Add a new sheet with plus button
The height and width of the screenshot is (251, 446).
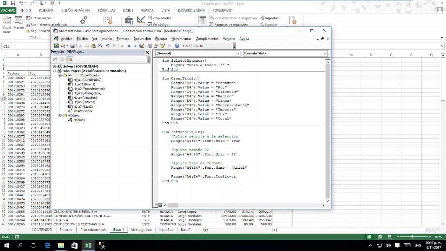(205, 230)
